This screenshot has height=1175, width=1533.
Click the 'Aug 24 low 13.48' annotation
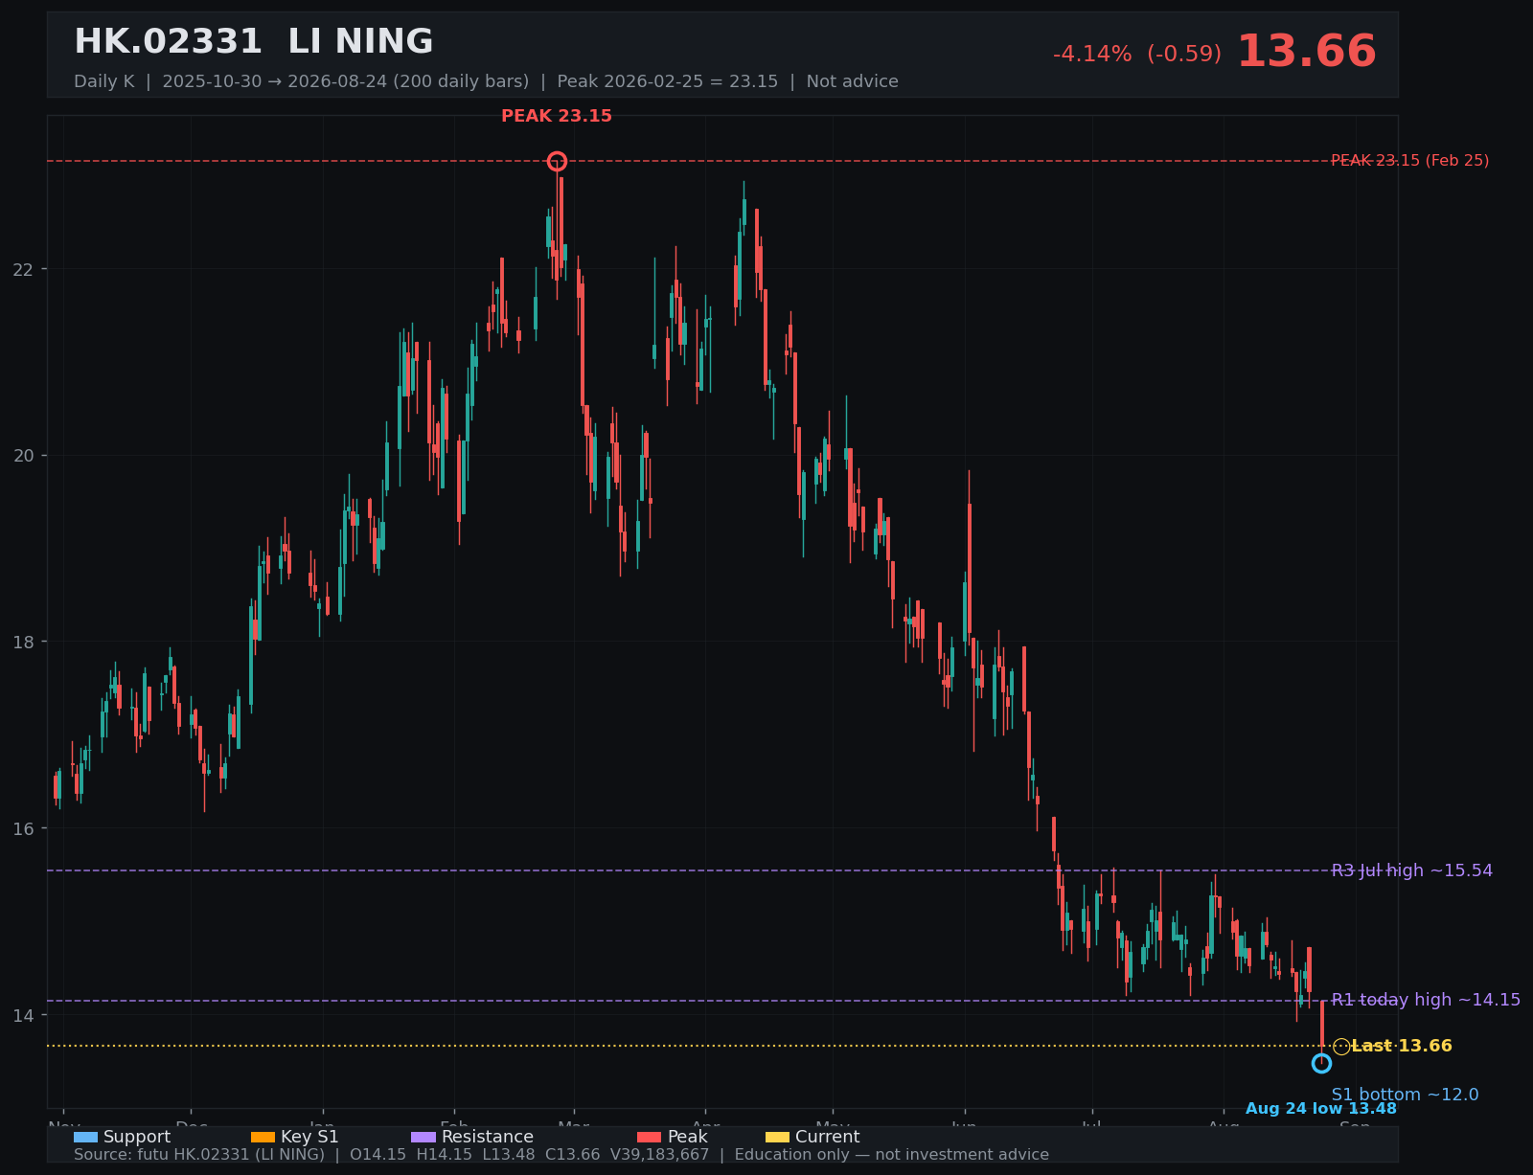tap(1321, 1109)
